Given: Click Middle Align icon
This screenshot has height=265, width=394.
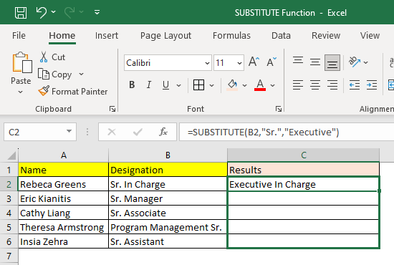Looking at the screenshot, I should click(x=315, y=62).
